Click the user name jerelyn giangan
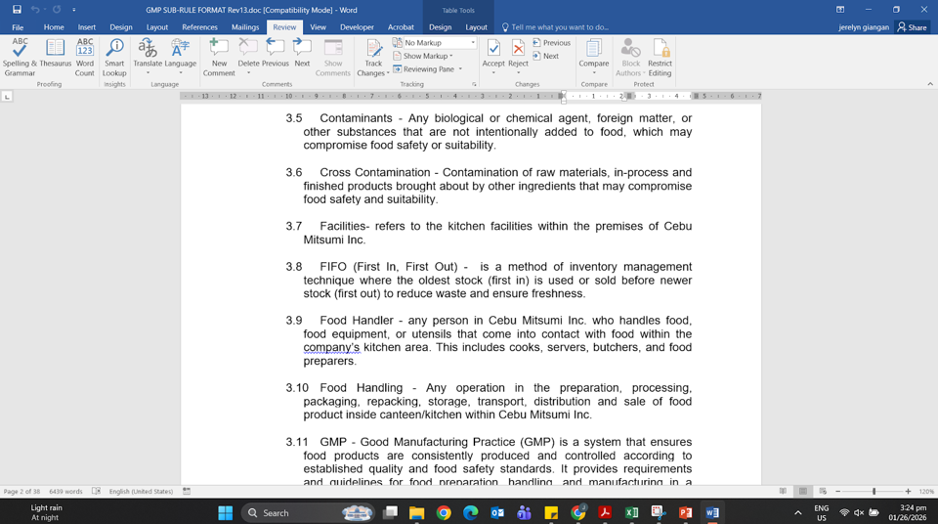The width and height of the screenshot is (938, 524). point(864,27)
